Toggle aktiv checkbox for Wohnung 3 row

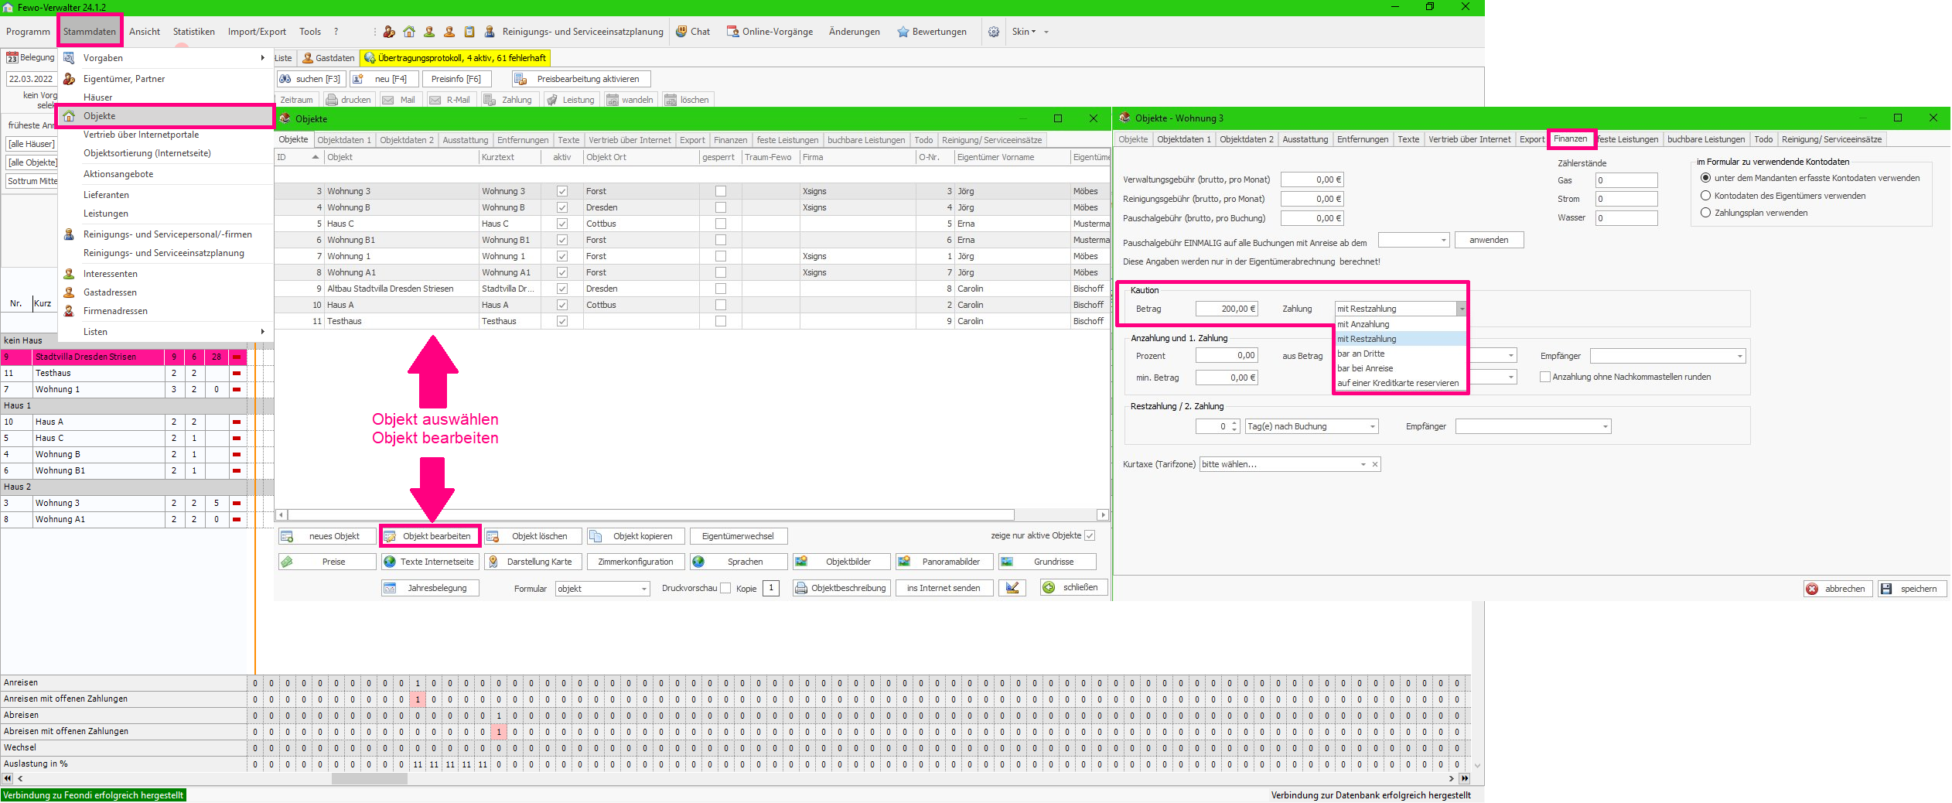[562, 191]
